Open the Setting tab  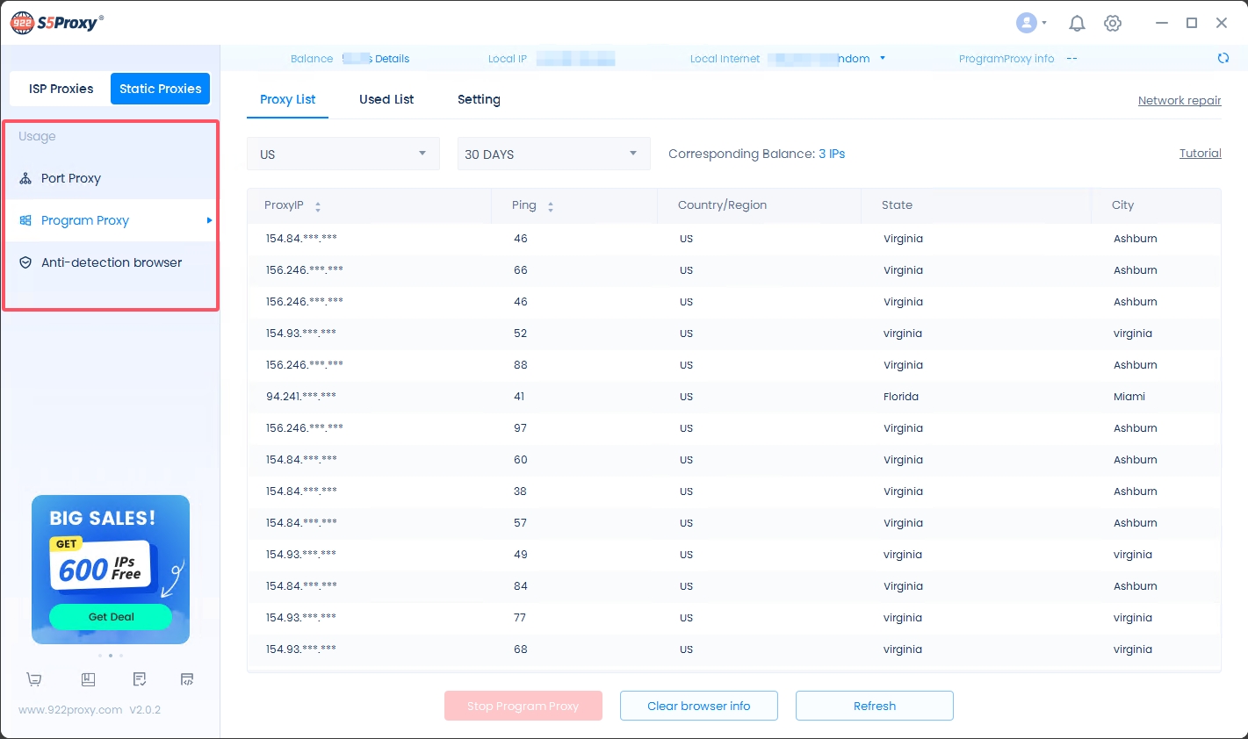(x=479, y=99)
